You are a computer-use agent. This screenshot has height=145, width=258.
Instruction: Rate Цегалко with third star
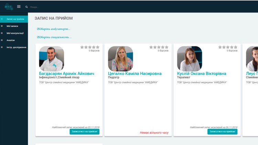pos(159,47)
